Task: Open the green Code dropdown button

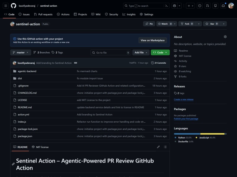Action: click(160, 53)
